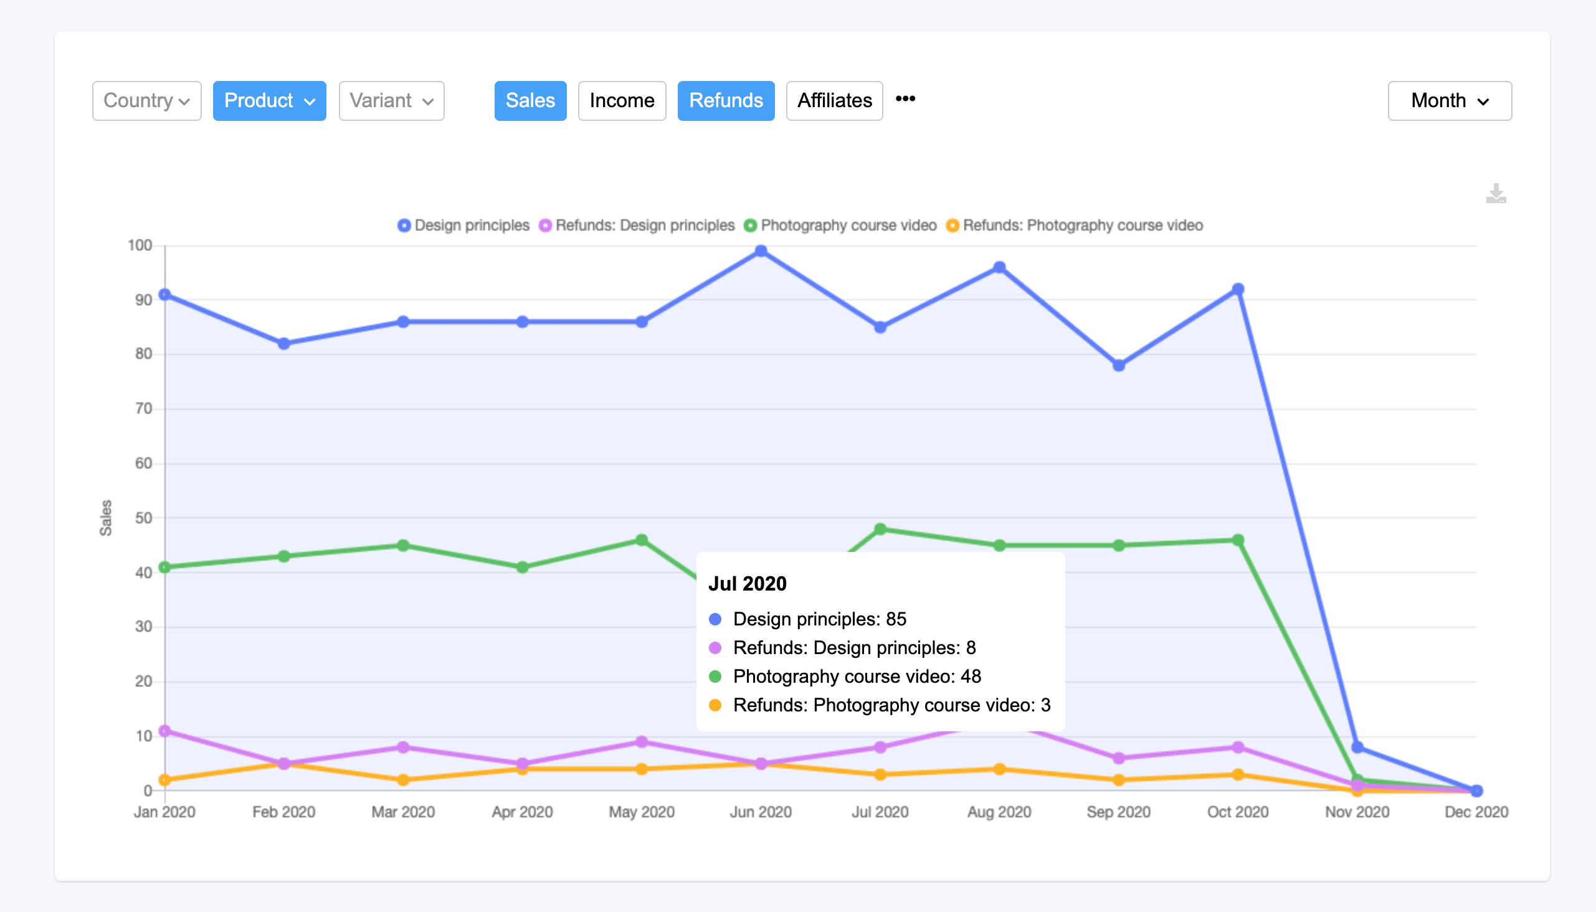Screen dimensions: 1596x912
Task: Open the Product filter dropdown
Action: pyautogui.click(x=269, y=100)
